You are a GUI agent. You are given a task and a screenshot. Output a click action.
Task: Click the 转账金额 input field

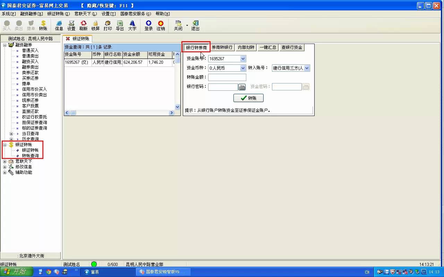(x=227, y=77)
